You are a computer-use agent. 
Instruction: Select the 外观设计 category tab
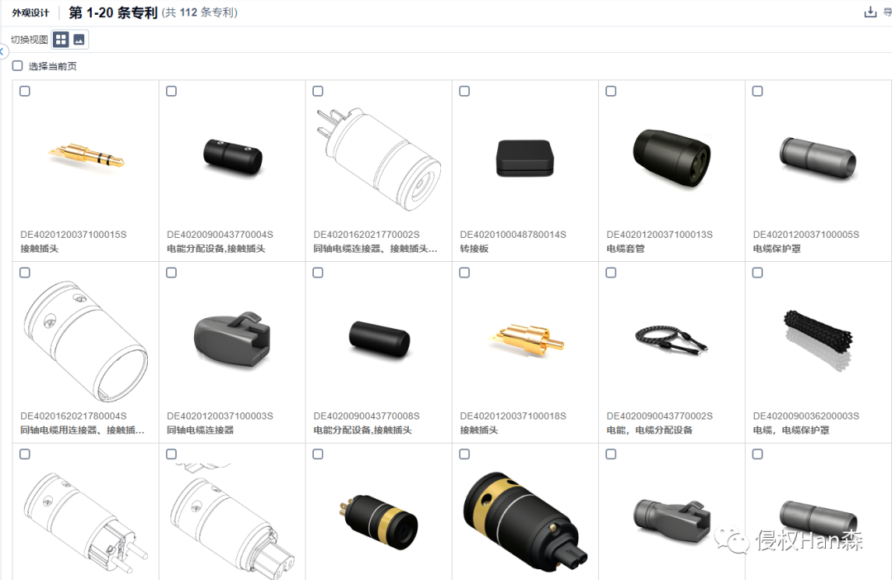tap(31, 12)
